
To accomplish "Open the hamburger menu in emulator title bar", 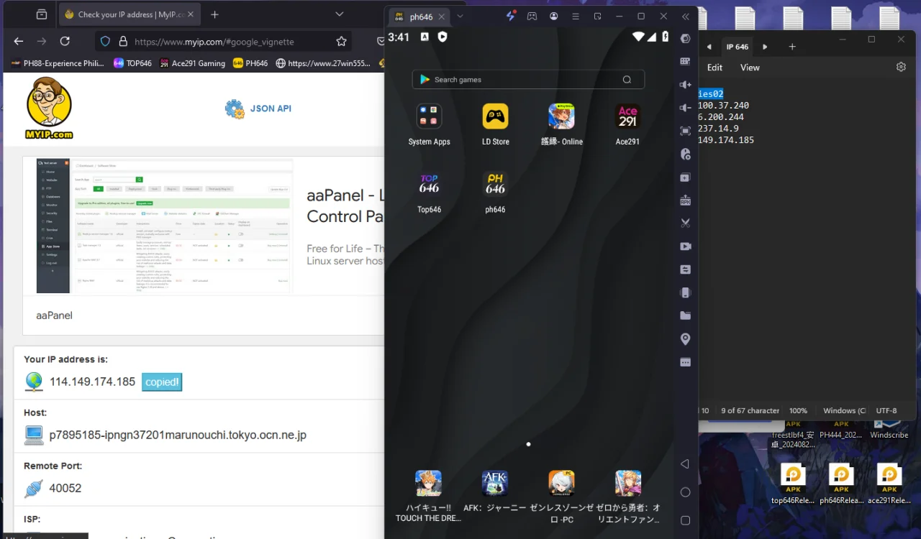I will pyautogui.click(x=576, y=16).
